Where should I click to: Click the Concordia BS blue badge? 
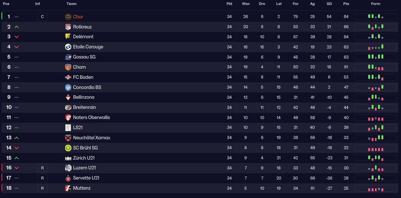(x=68, y=87)
